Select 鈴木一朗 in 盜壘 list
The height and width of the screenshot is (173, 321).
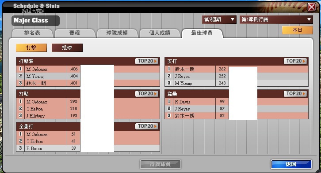pos(184,116)
